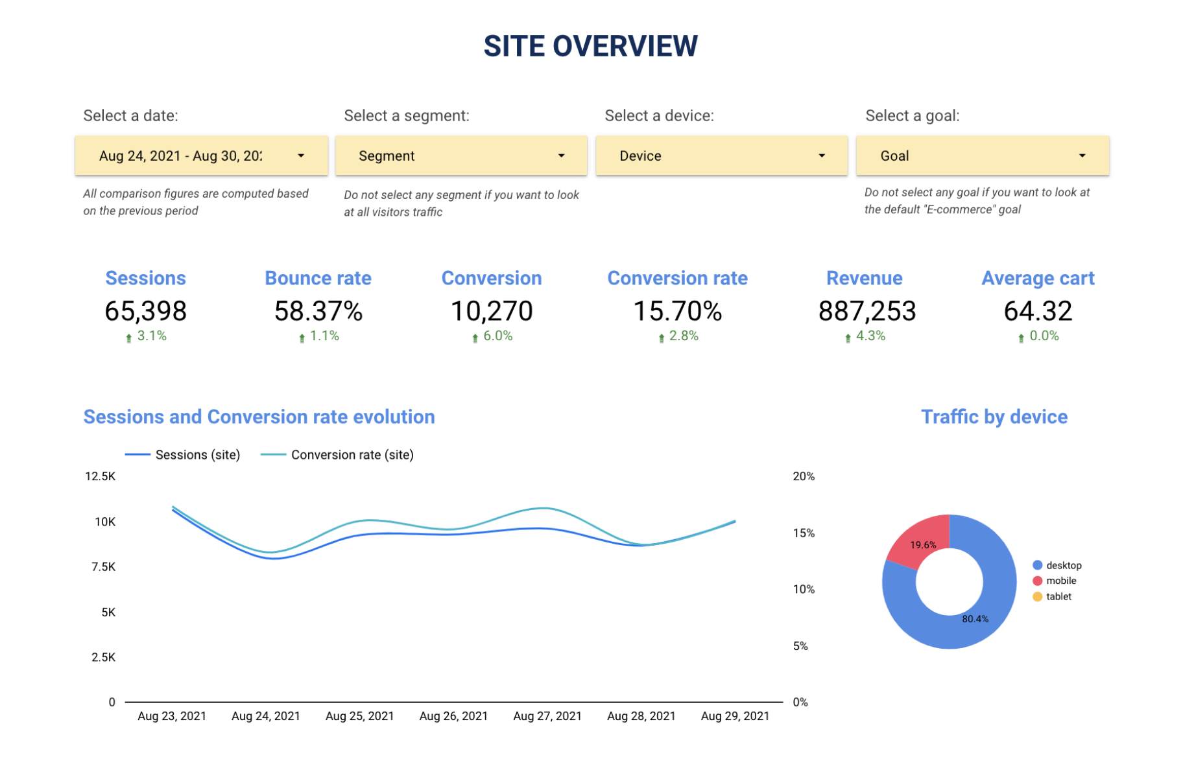Click the note about default E-commerce goal
Screen dimensions: 1183x779
[x=977, y=201]
